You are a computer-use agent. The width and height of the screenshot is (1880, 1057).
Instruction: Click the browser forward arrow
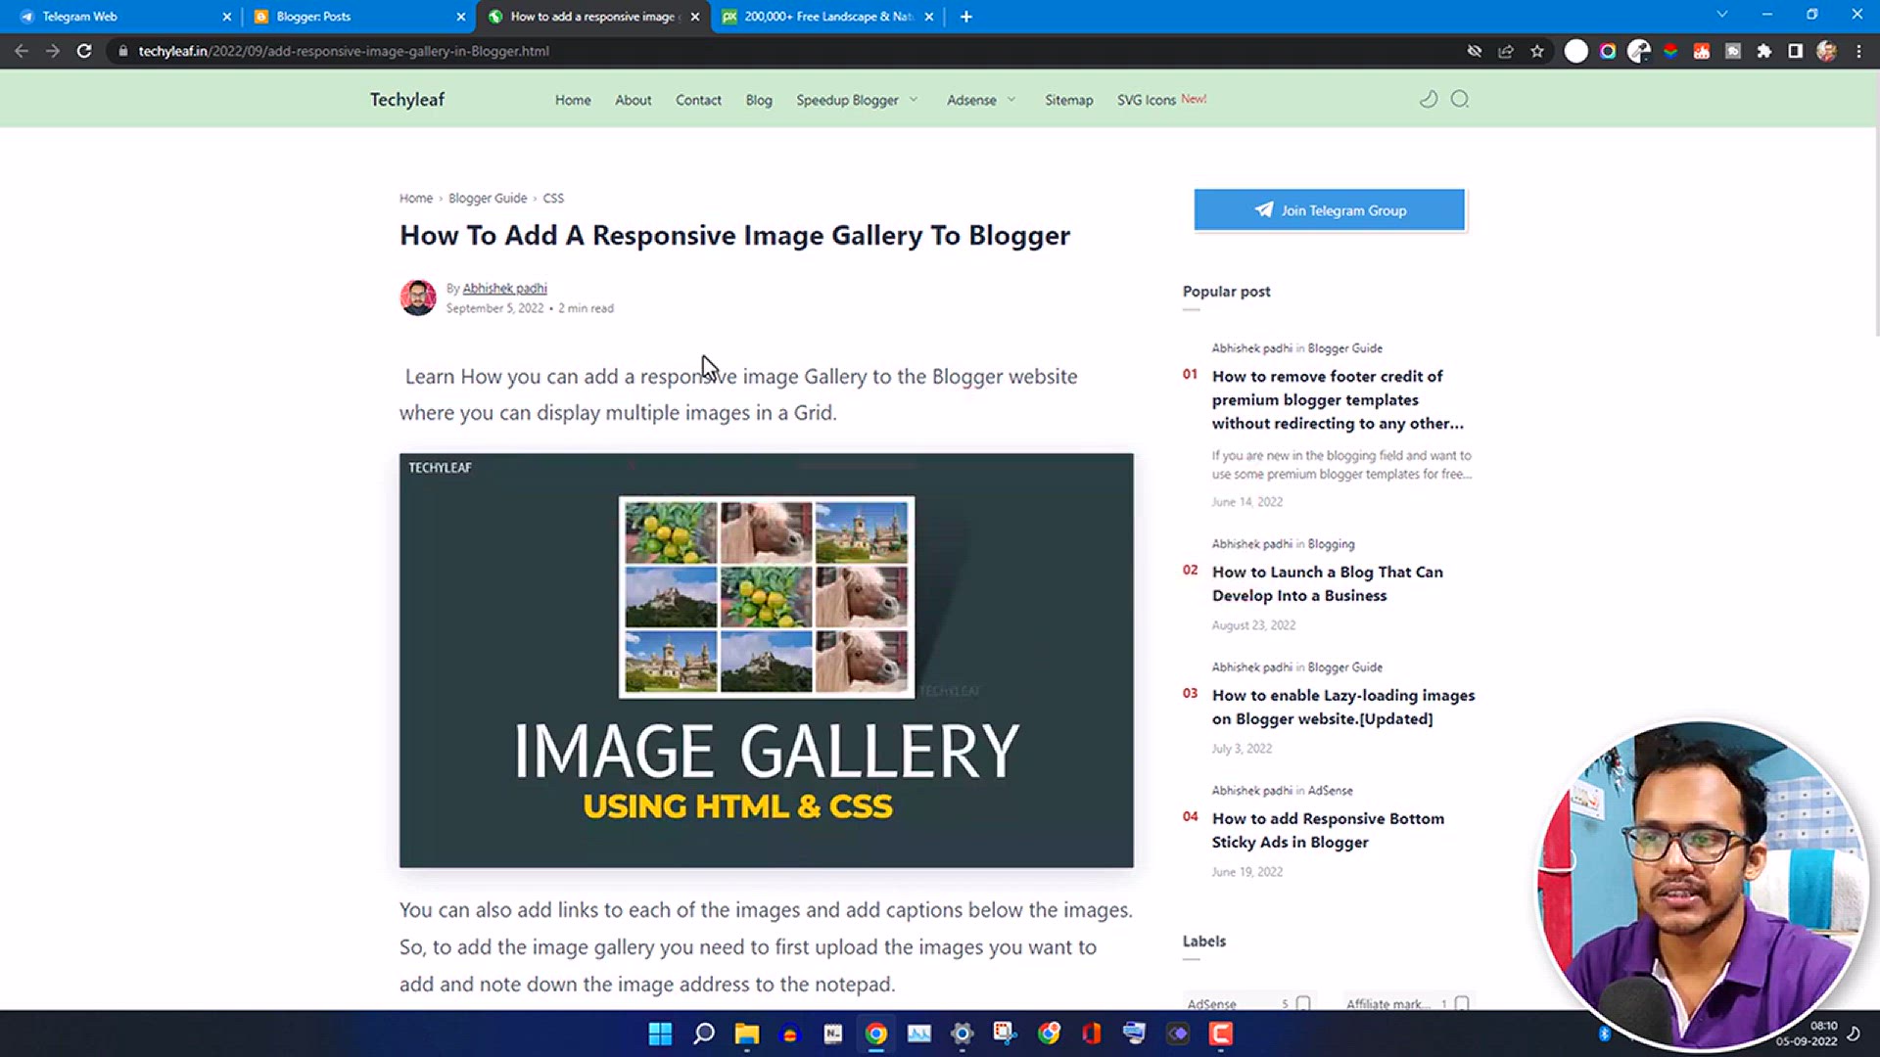tap(53, 51)
